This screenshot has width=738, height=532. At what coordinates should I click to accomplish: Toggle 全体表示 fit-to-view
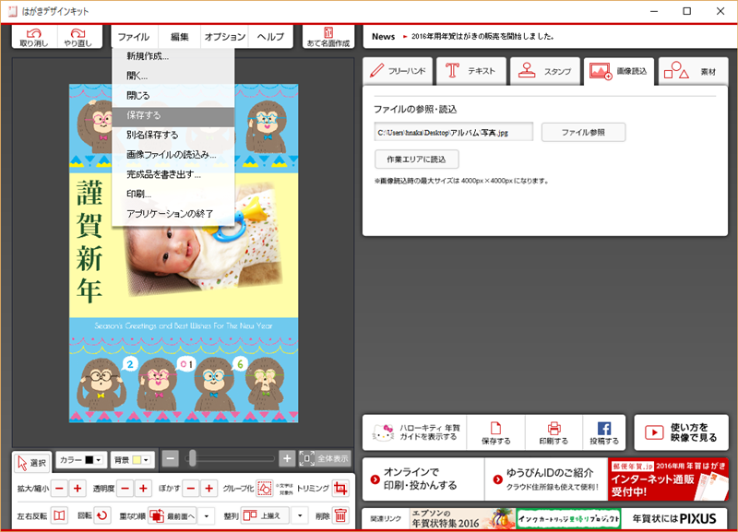point(325,458)
